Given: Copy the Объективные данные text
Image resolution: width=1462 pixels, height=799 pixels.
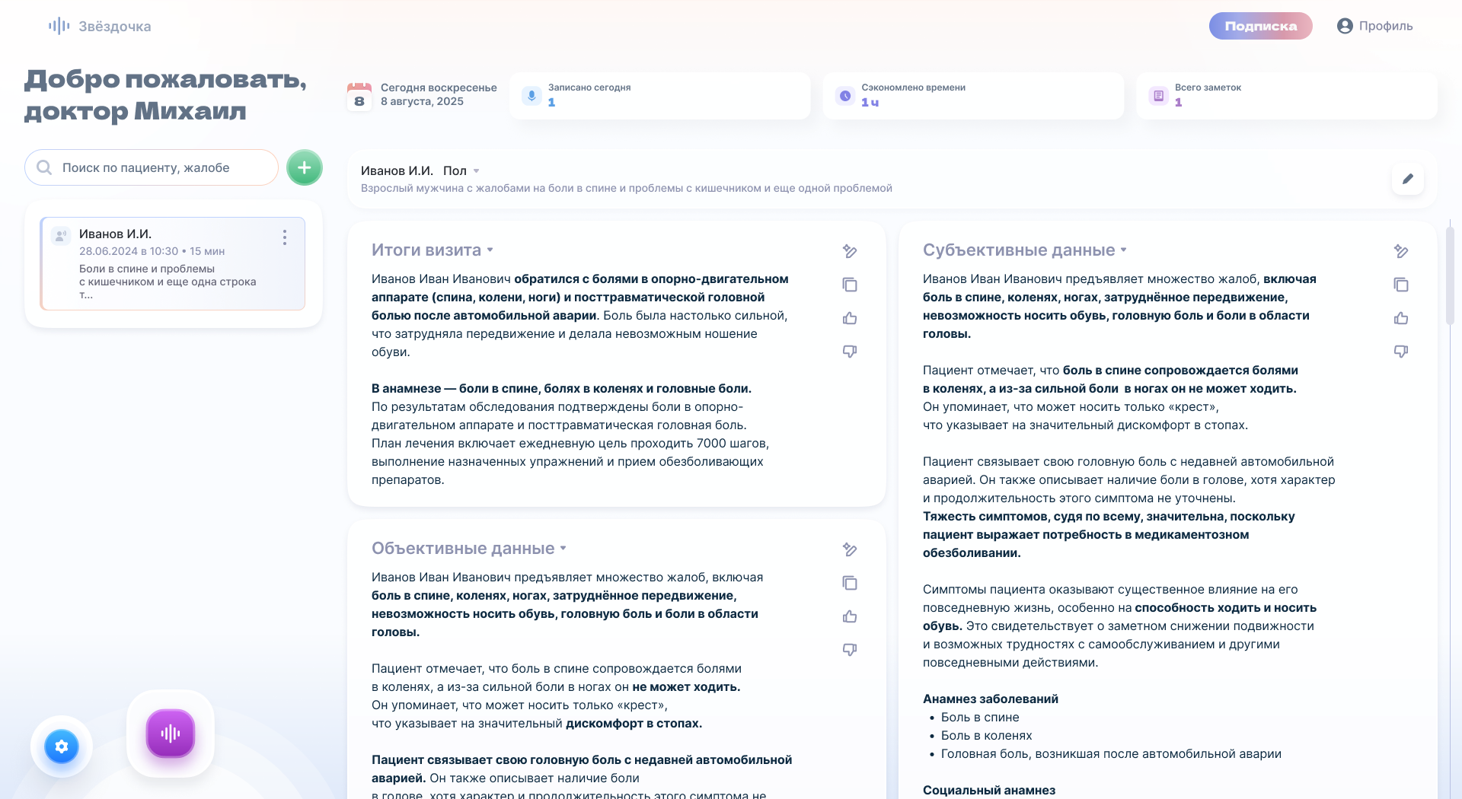Looking at the screenshot, I should [850, 583].
